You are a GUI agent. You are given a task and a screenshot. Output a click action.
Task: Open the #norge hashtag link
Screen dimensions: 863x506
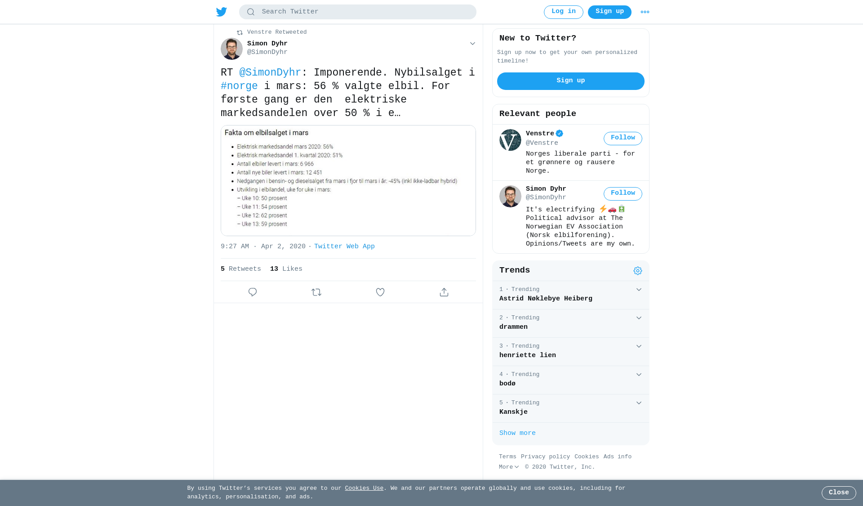click(x=239, y=86)
